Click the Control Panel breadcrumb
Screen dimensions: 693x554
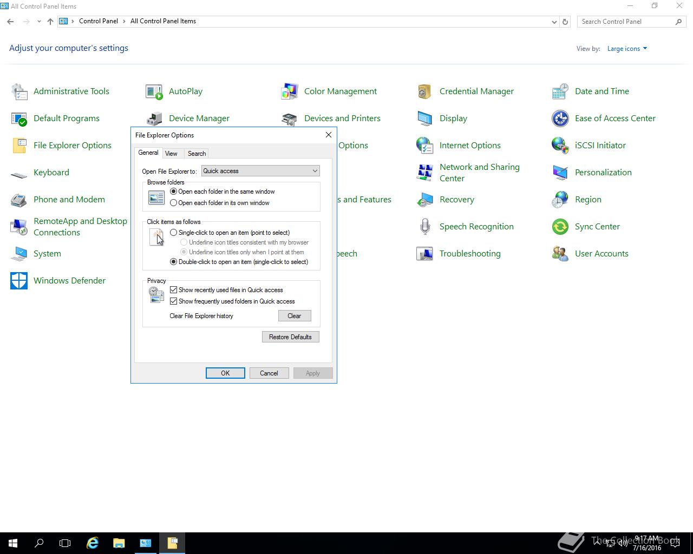pos(99,21)
